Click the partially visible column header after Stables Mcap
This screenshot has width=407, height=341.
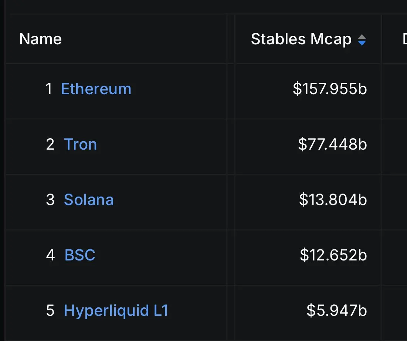pyautogui.click(x=405, y=39)
